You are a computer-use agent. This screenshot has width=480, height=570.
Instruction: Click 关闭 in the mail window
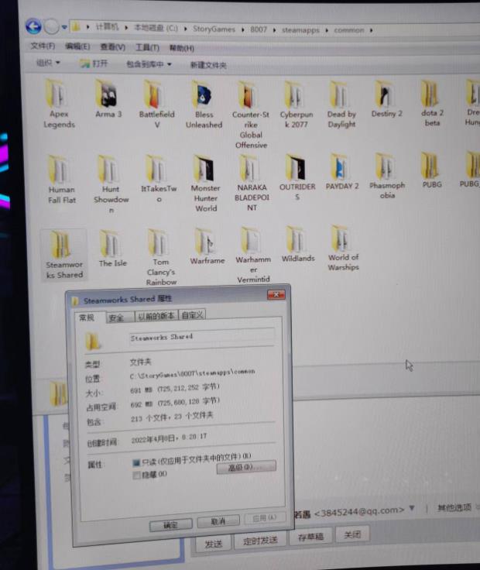click(352, 534)
